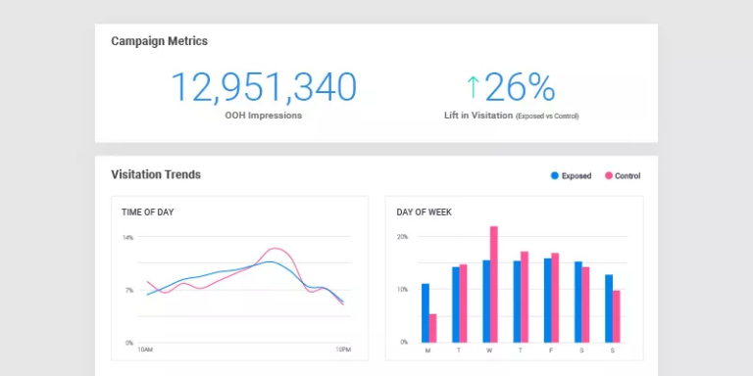Click Monday's short pink Control bar
Screen dimensions: 753x376
pyautogui.click(x=432, y=328)
